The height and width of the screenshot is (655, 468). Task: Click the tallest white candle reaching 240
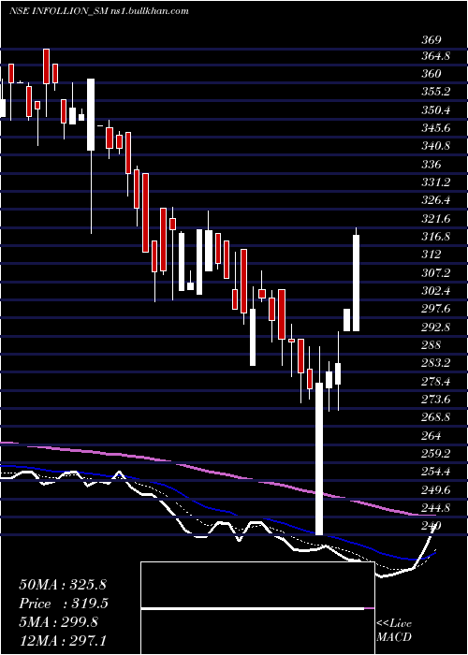click(x=319, y=441)
